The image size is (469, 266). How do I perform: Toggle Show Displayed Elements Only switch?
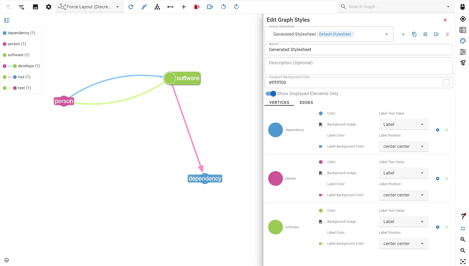tap(271, 94)
